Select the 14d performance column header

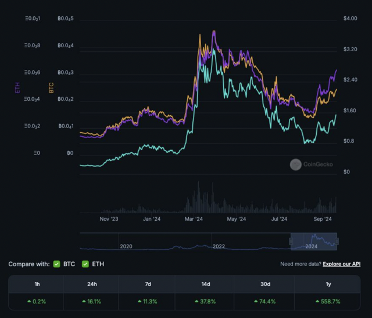coord(206,285)
